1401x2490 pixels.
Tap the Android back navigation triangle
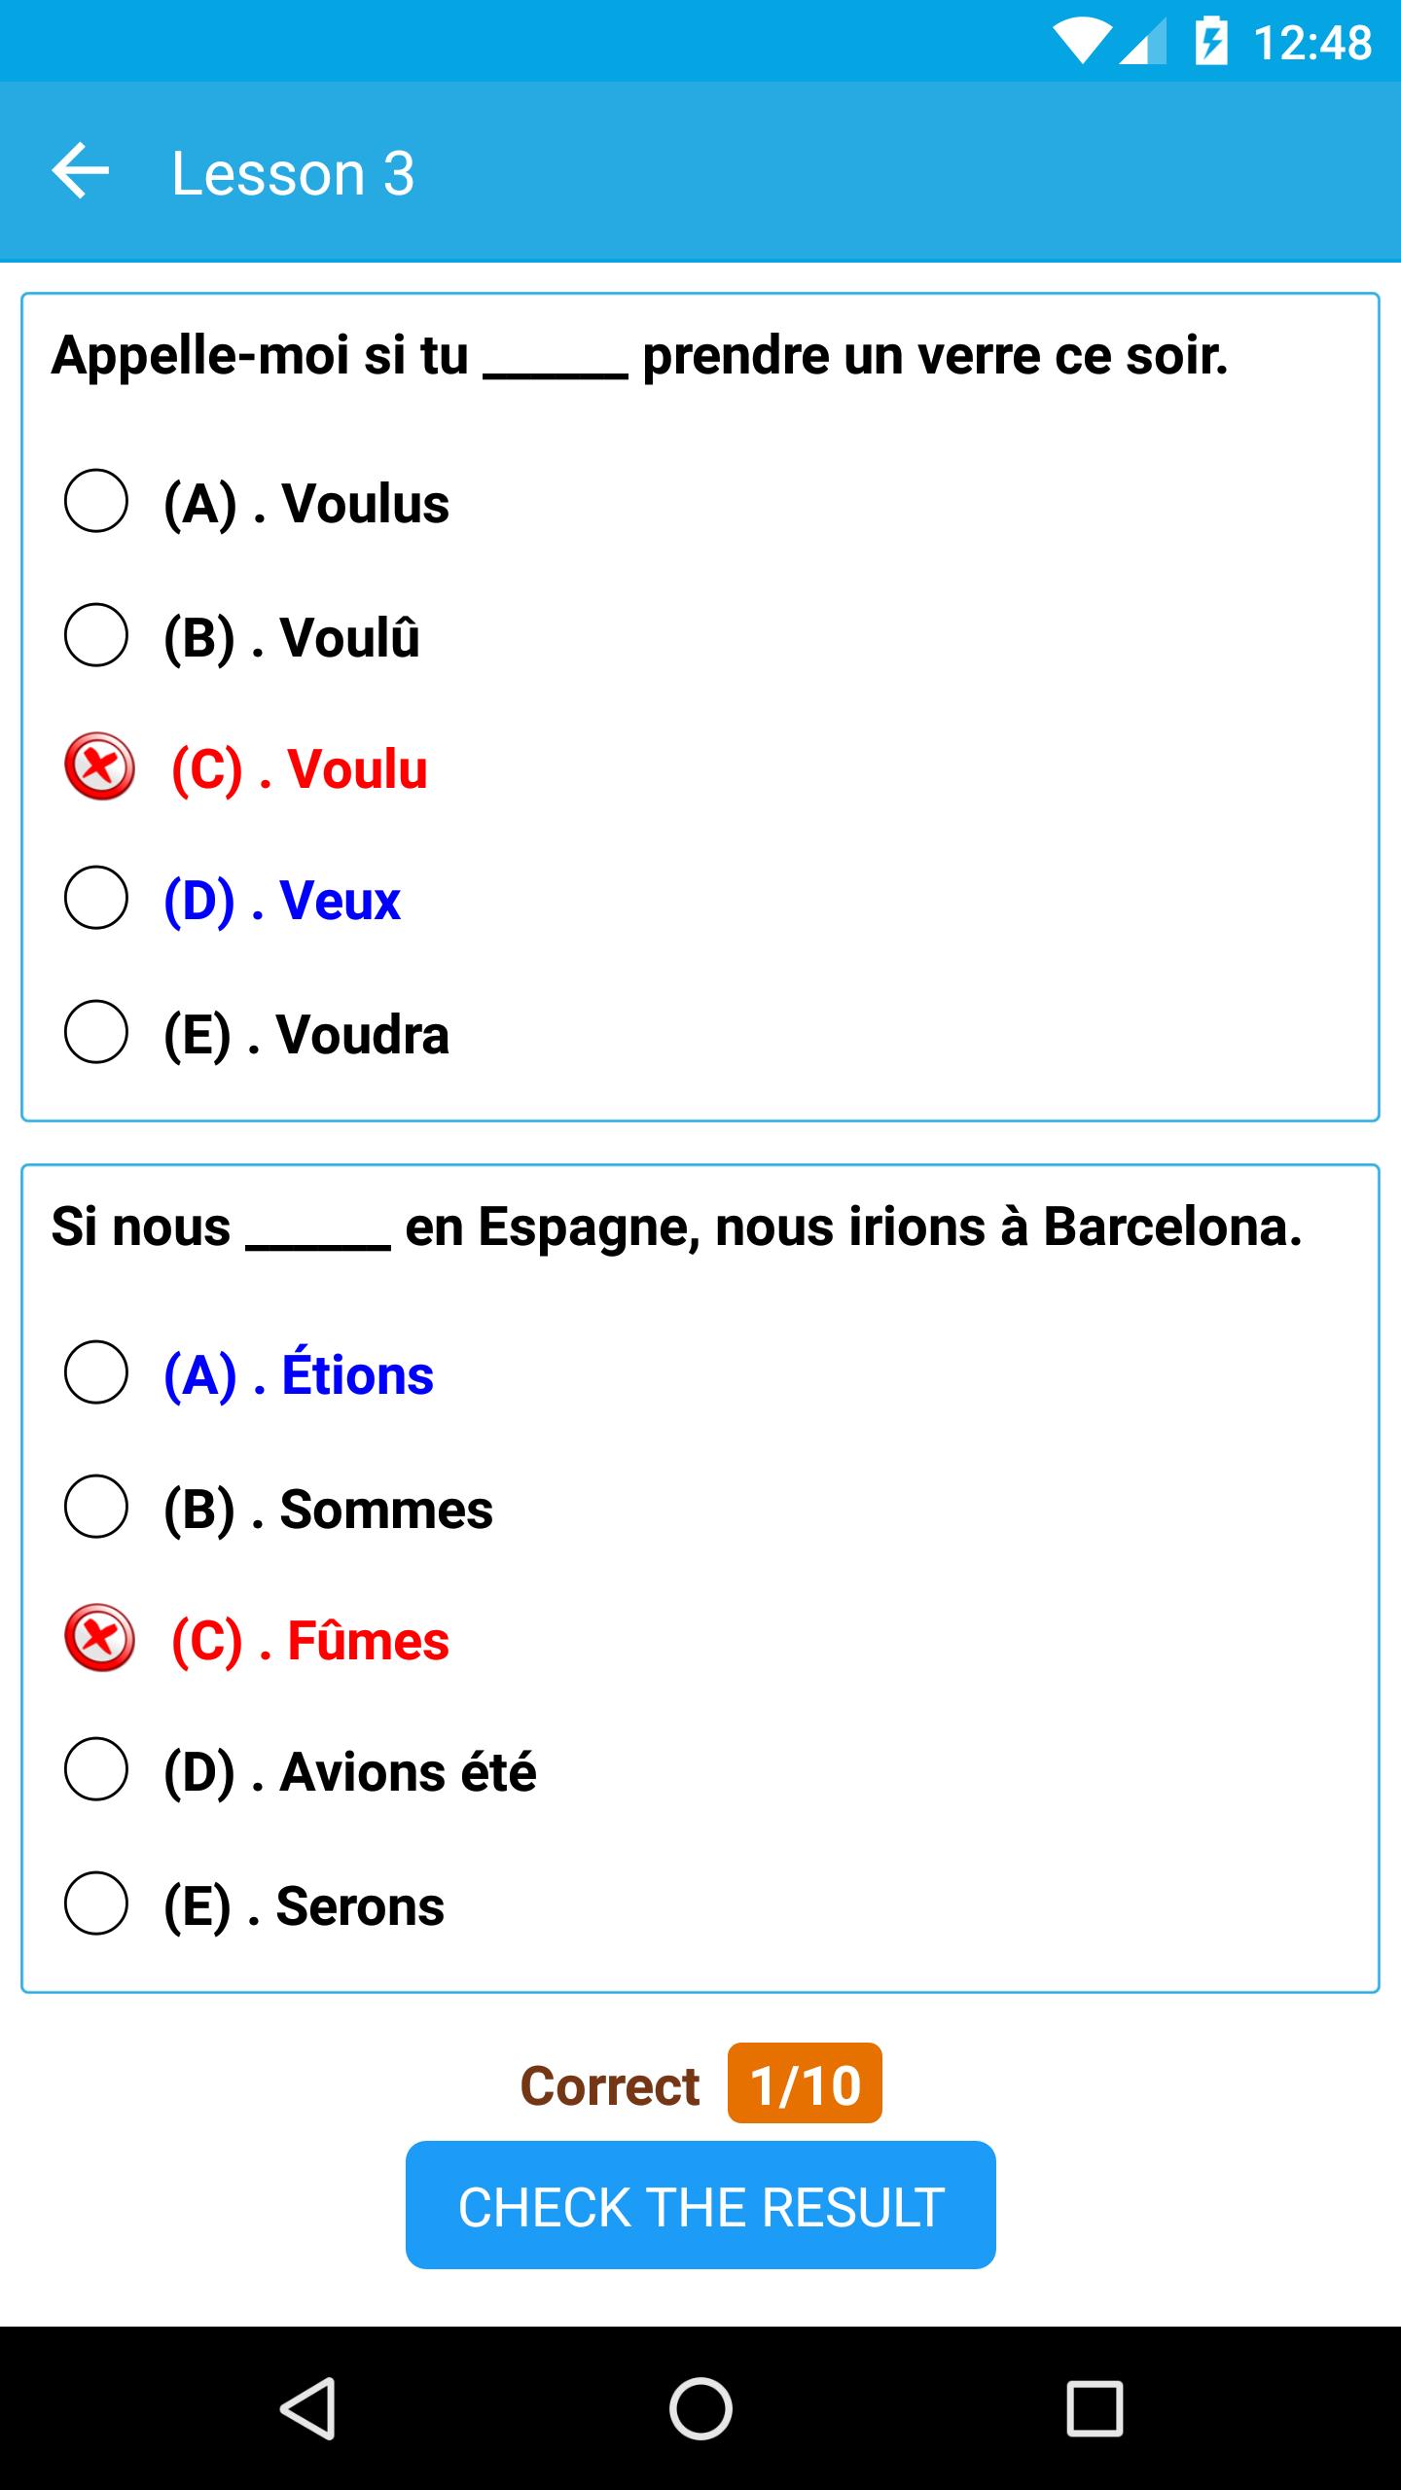[x=307, y=2408]
